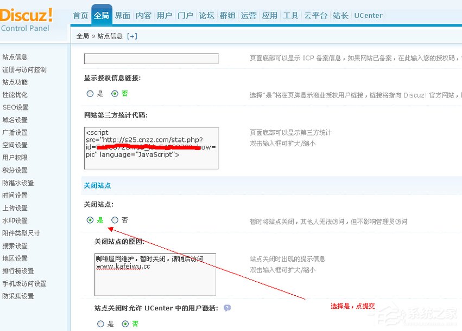Open the 界面 tab in top navigation
462x331 pixels.
click(122, 16)
